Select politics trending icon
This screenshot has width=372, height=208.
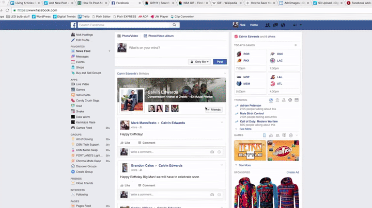(277, 100)
